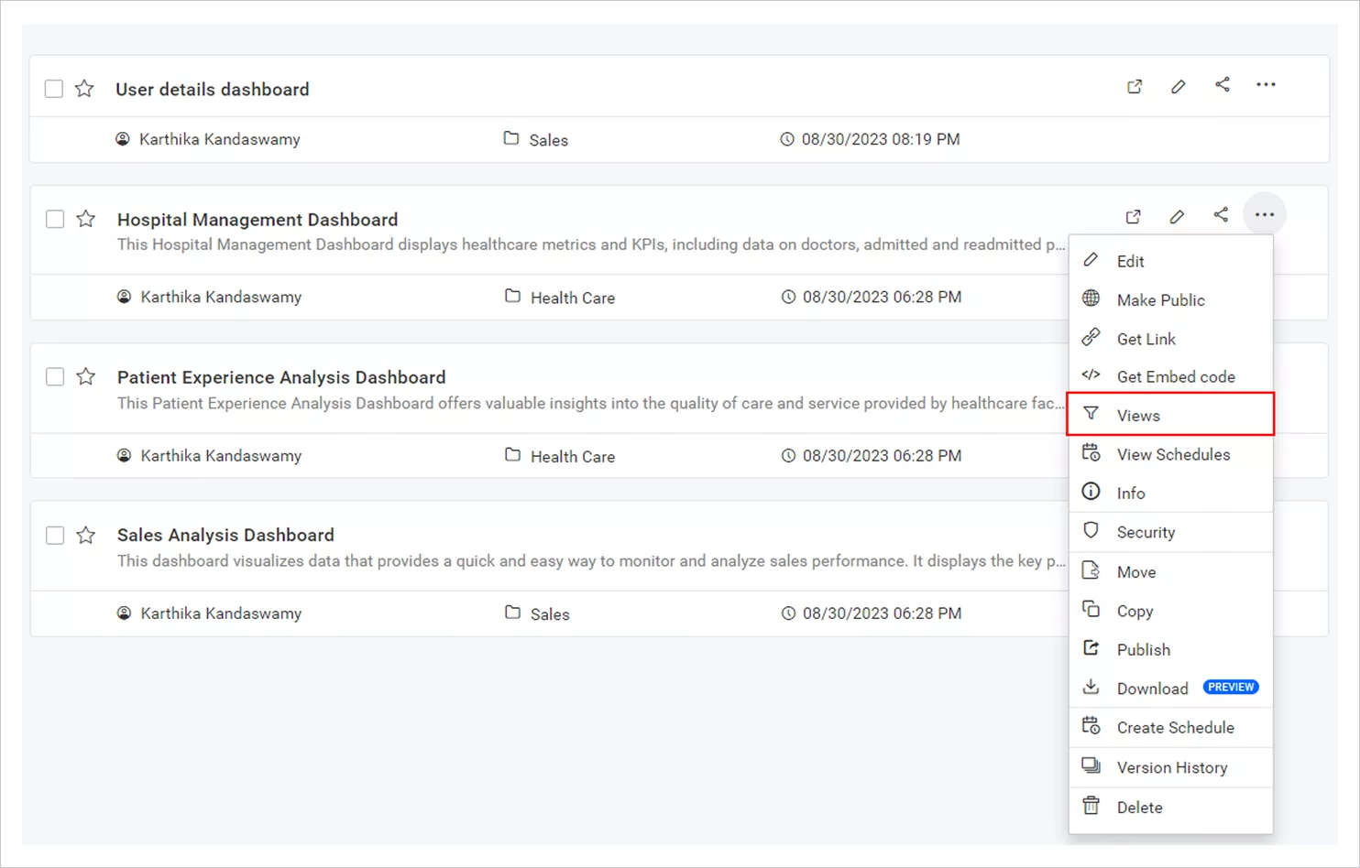Screen dimensions: 1360x868
Task: Click owner Karthika Kandaswamy on Patient Experience Dashboard
Action: click(209, 455)
